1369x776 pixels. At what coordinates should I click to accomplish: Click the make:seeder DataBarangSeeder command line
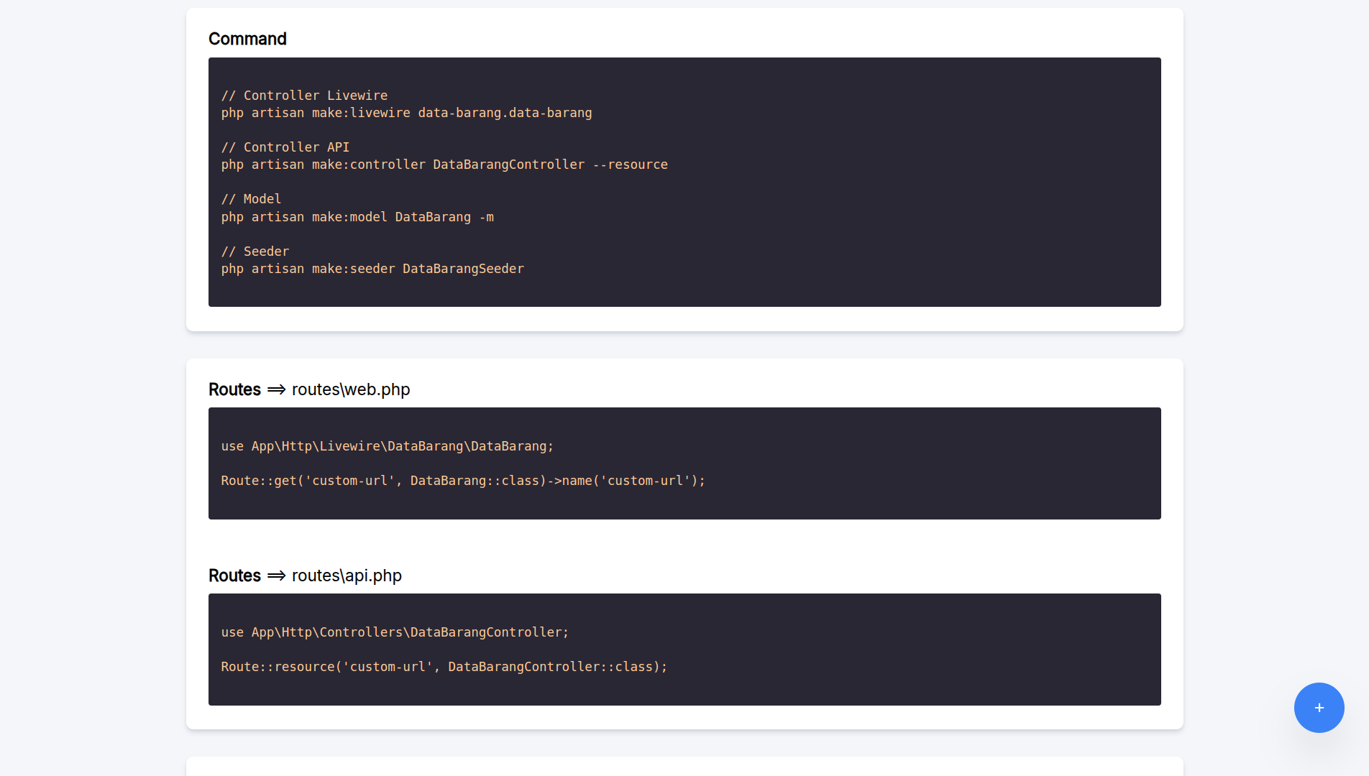point(372,269)
